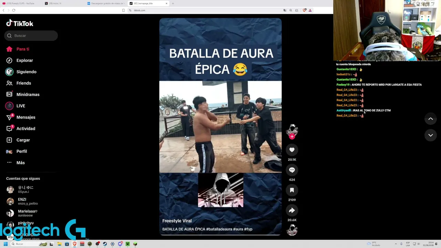Open Brave browser on the taskbar
Image resolution: width=441 pixels, height=248 pixels.
point(74,244)
